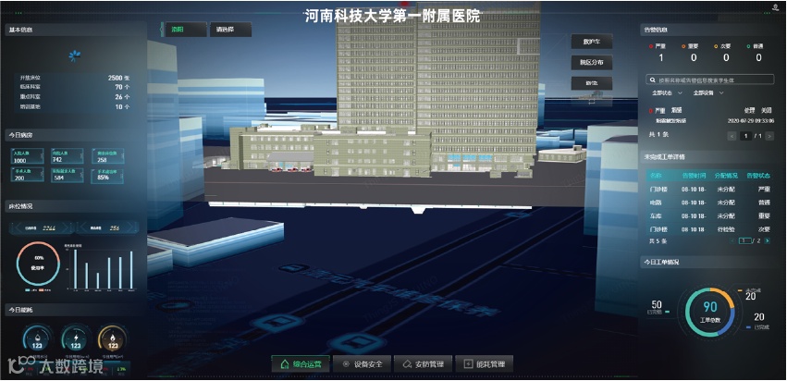This screenshot has height=381, width=787.
Task: Click the 258 remaining beds card
Action: click(x=107, y=156)
